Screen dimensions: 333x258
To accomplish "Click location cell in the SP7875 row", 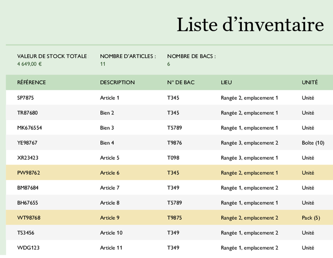I will [x=249, y=98].
